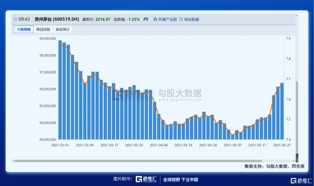Click the first bar for 2021-03-01
The image size is (314, 186).
60,90
